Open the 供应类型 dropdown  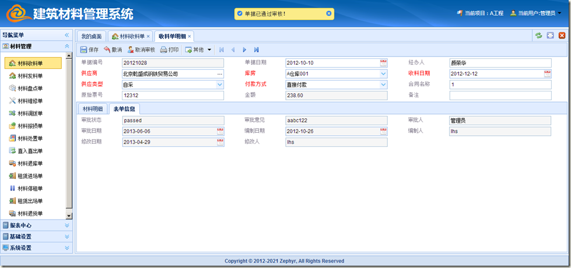(x=219, y=84)
